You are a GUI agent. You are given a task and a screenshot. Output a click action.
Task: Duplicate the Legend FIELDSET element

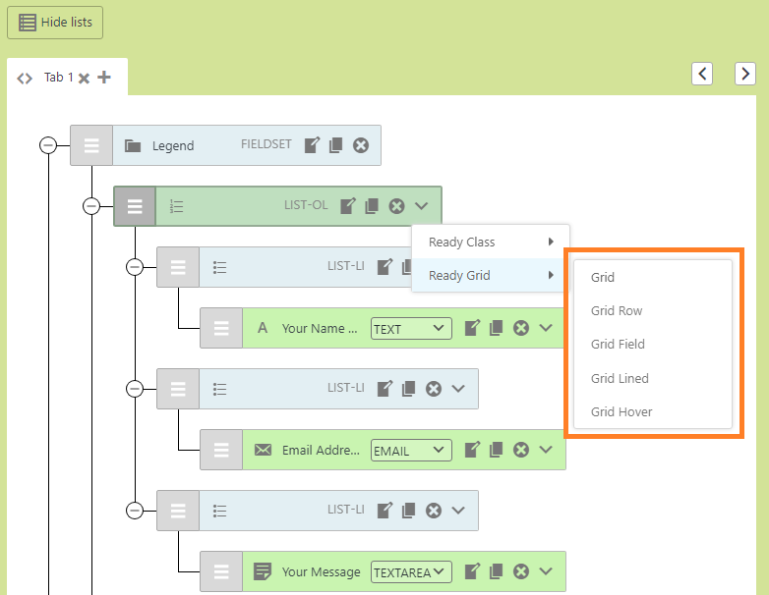pyautogui.click(x=335, y=145)
